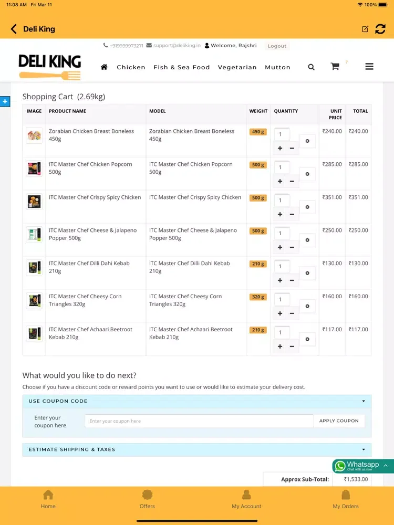This screenshot has height=525, width=394.
Task: Open Cheesy Corn Triangles product thumbnail
Action: (x=34, y=301)
